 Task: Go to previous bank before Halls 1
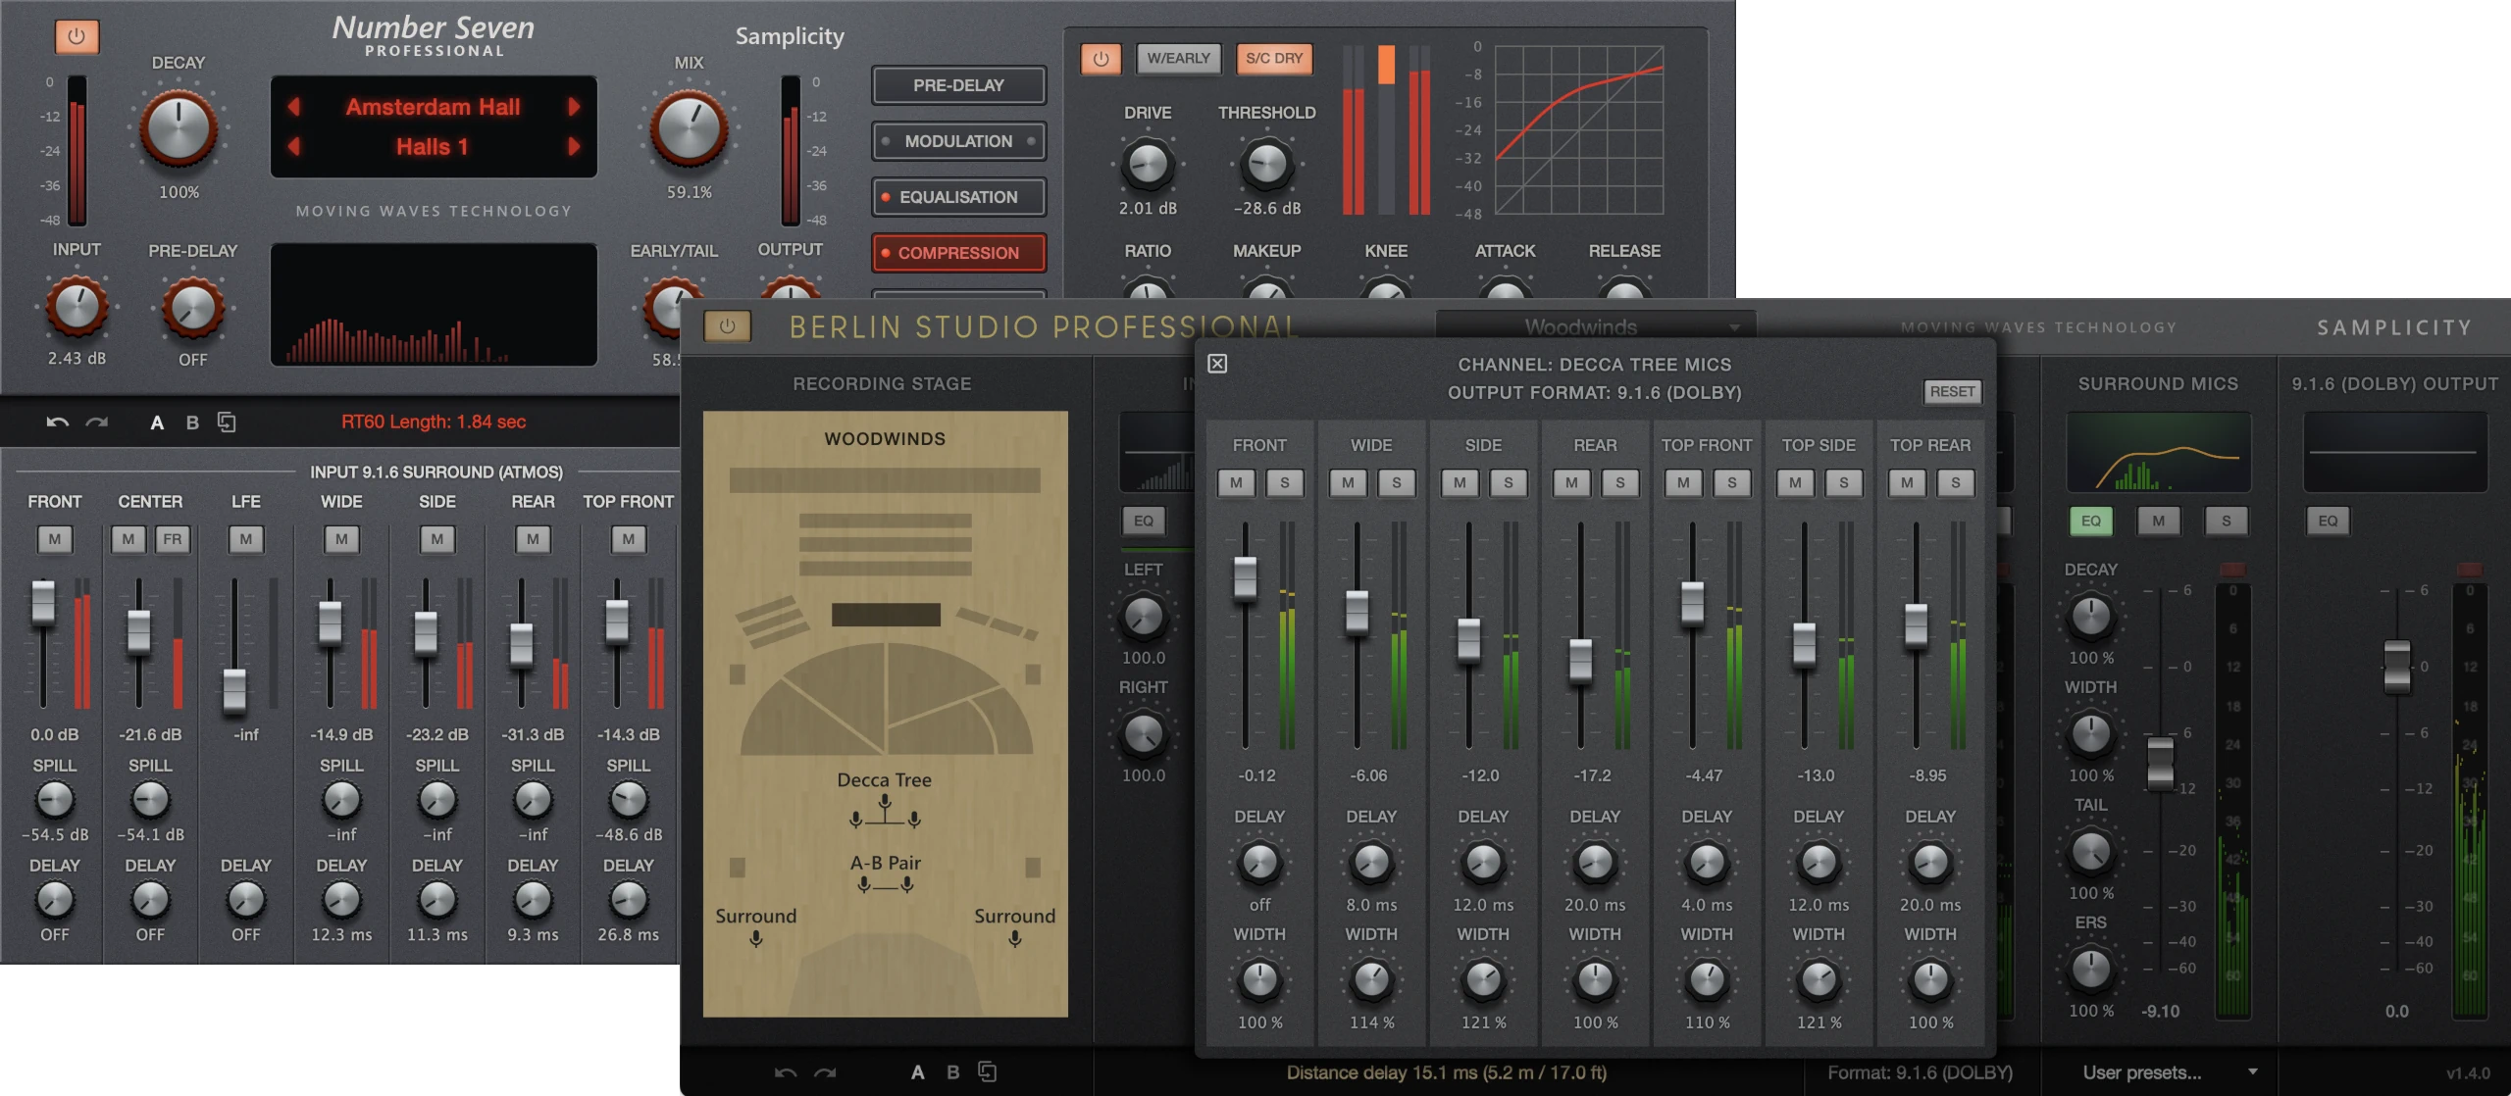[293, 147]
